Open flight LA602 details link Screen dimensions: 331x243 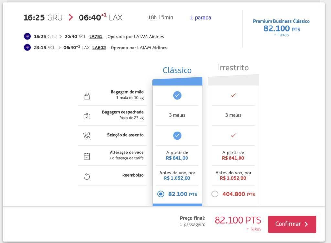click(x=99, y=48)
